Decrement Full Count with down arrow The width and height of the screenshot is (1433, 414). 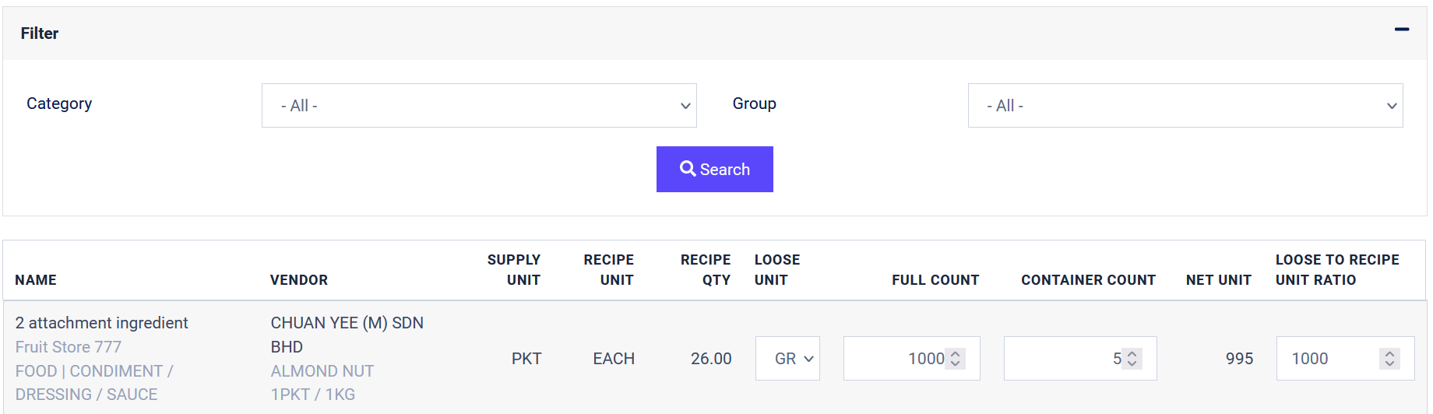[x=956, y=363]
